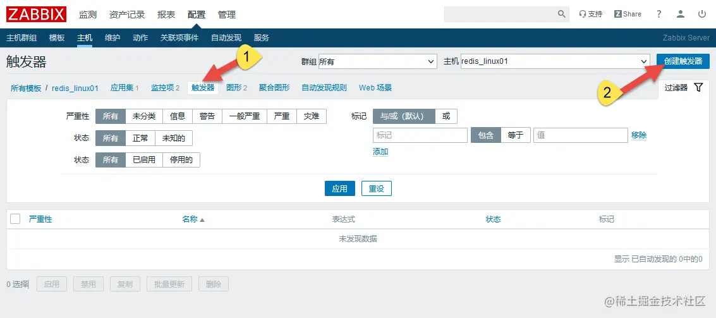Select severity 所有 option
Screen dimensions: 716x318
coord(111,116)
